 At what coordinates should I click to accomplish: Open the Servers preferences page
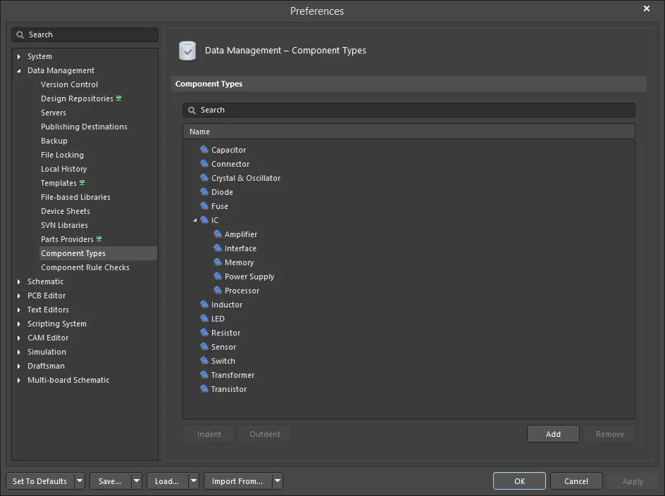(x=54, y=113)
